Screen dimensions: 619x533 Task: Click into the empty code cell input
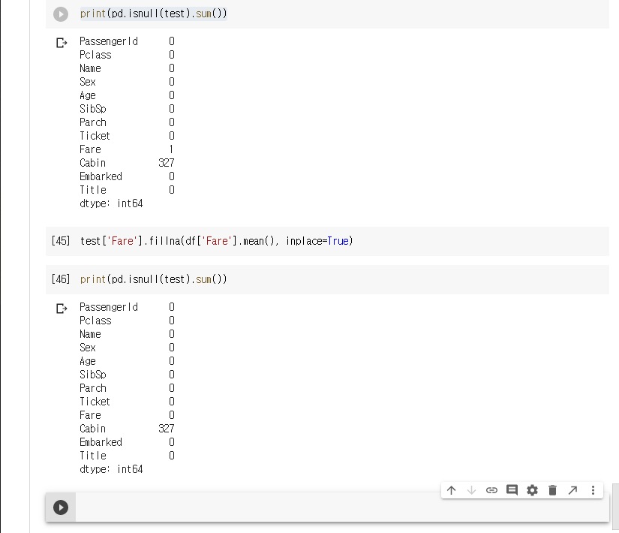(x=338, y=507)
